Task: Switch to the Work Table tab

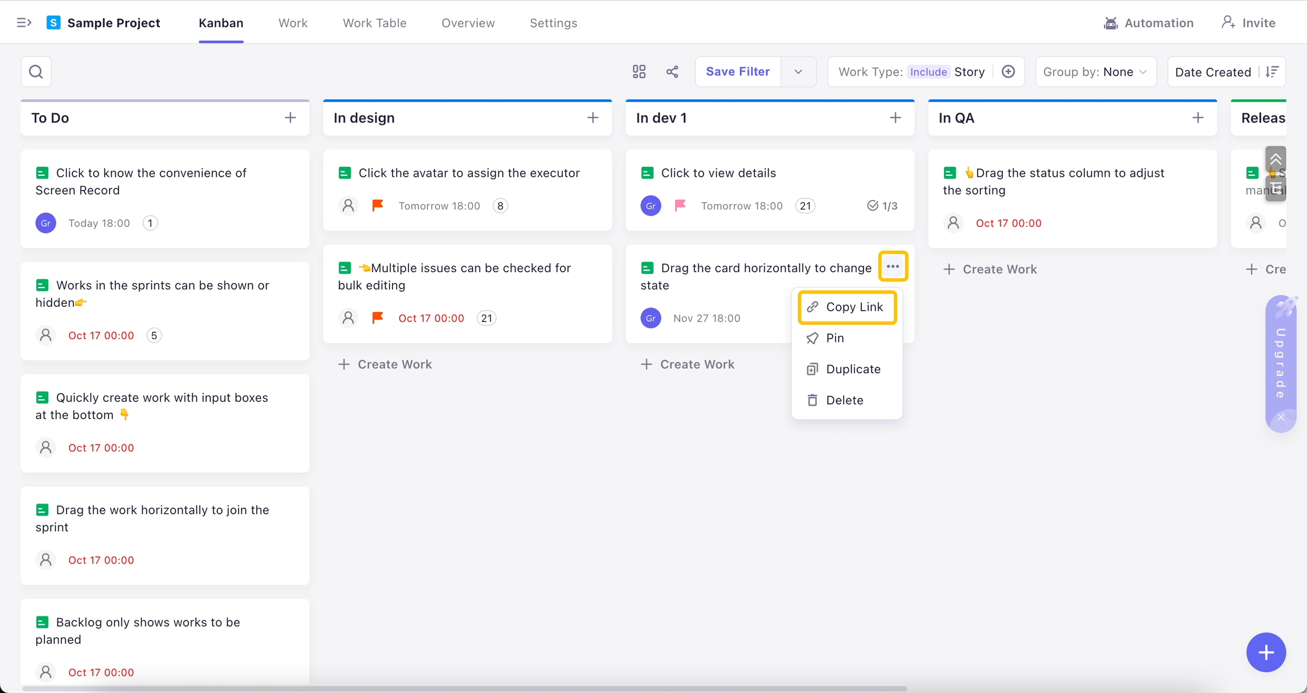Action: [x=374, y=23]
